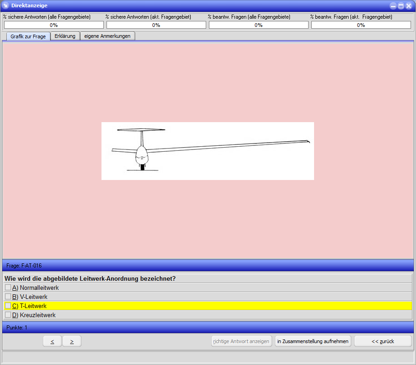Check answer D) Kreuzleitwerk
Image resolution: width=416 pixels, height=365 pixels.
click(8, 315)
